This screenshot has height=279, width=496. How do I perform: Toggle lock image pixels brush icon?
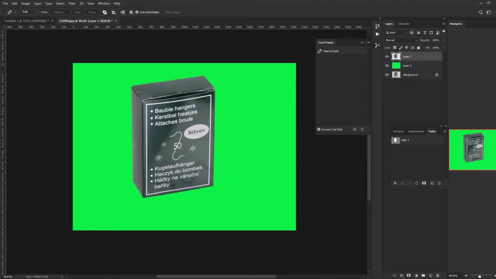click(401, 48)
